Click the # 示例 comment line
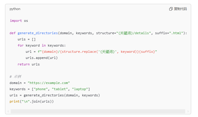Image resolution: width=198 pixels, height=117 pixels. [15, 77]
